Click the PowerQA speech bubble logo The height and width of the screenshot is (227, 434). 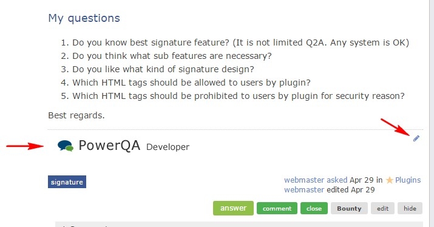coord(66,146)
